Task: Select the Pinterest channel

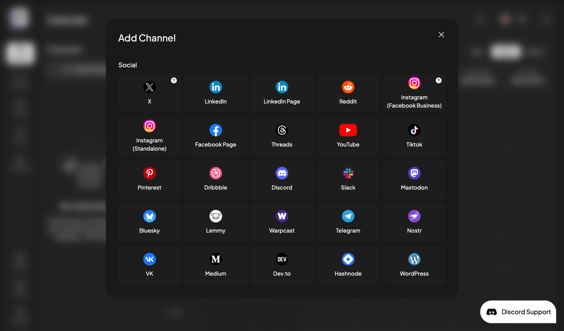Action: (149, 179)
